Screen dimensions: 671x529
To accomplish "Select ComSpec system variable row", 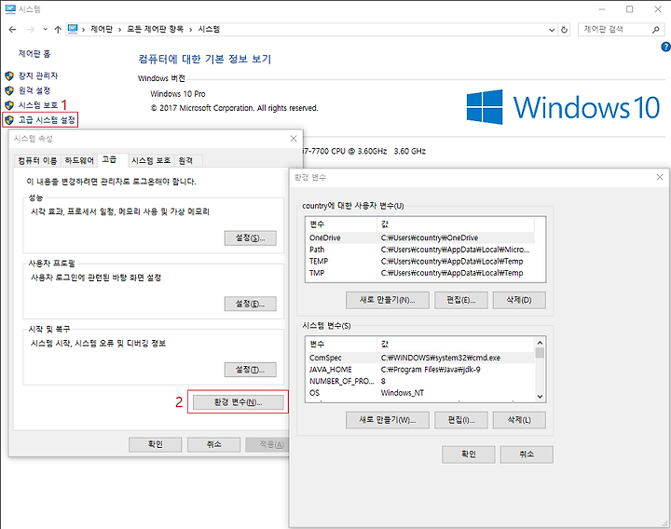I will (421, 358).
